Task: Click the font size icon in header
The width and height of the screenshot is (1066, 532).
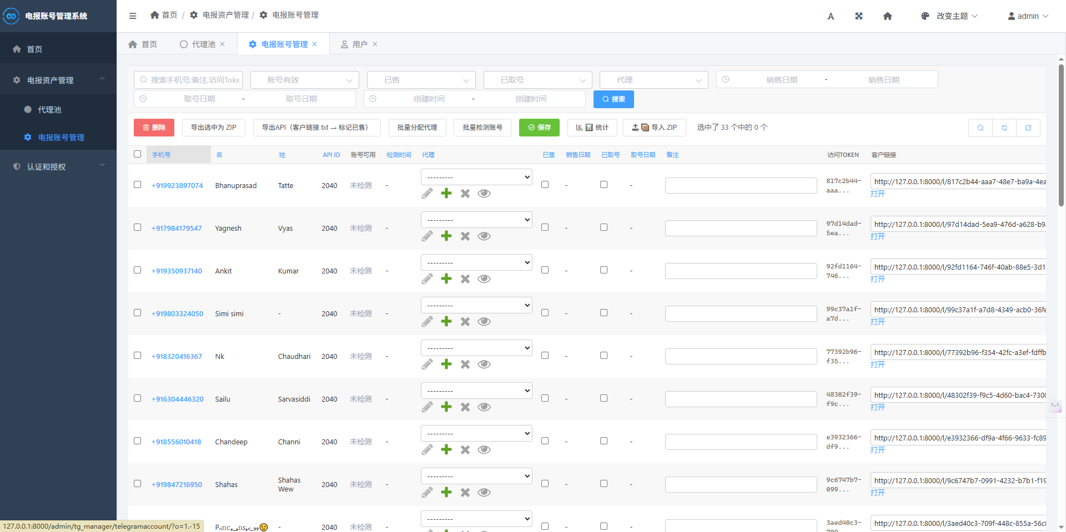Action: tap(831, 16)
